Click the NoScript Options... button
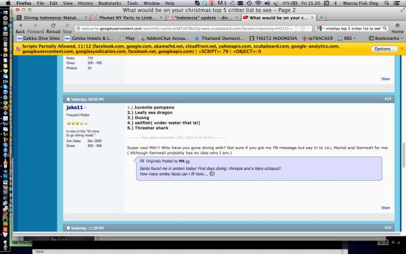This screenshot has height=254, width=406. click(x=384, y=49)
